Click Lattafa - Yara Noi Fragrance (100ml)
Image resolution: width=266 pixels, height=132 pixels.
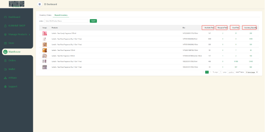tap(63, 56)
